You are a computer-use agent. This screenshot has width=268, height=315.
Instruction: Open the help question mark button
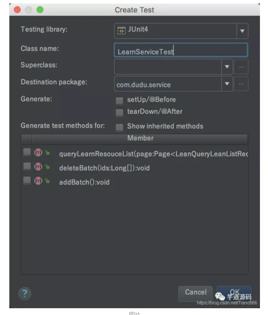coord(25,293)
